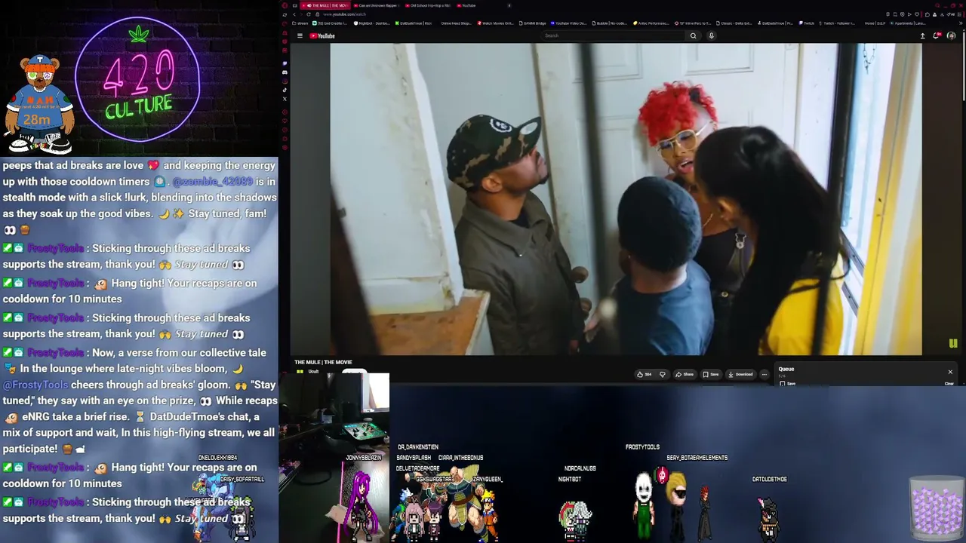The width and height of the screenshot is (966, 543).
Task: Focus the YouTube search field
Action: (613, 35)
